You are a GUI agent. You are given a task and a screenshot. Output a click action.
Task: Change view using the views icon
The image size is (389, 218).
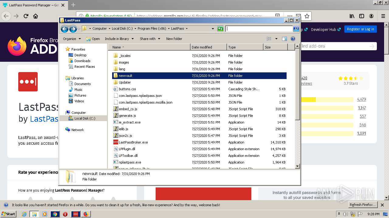(269, 39)
